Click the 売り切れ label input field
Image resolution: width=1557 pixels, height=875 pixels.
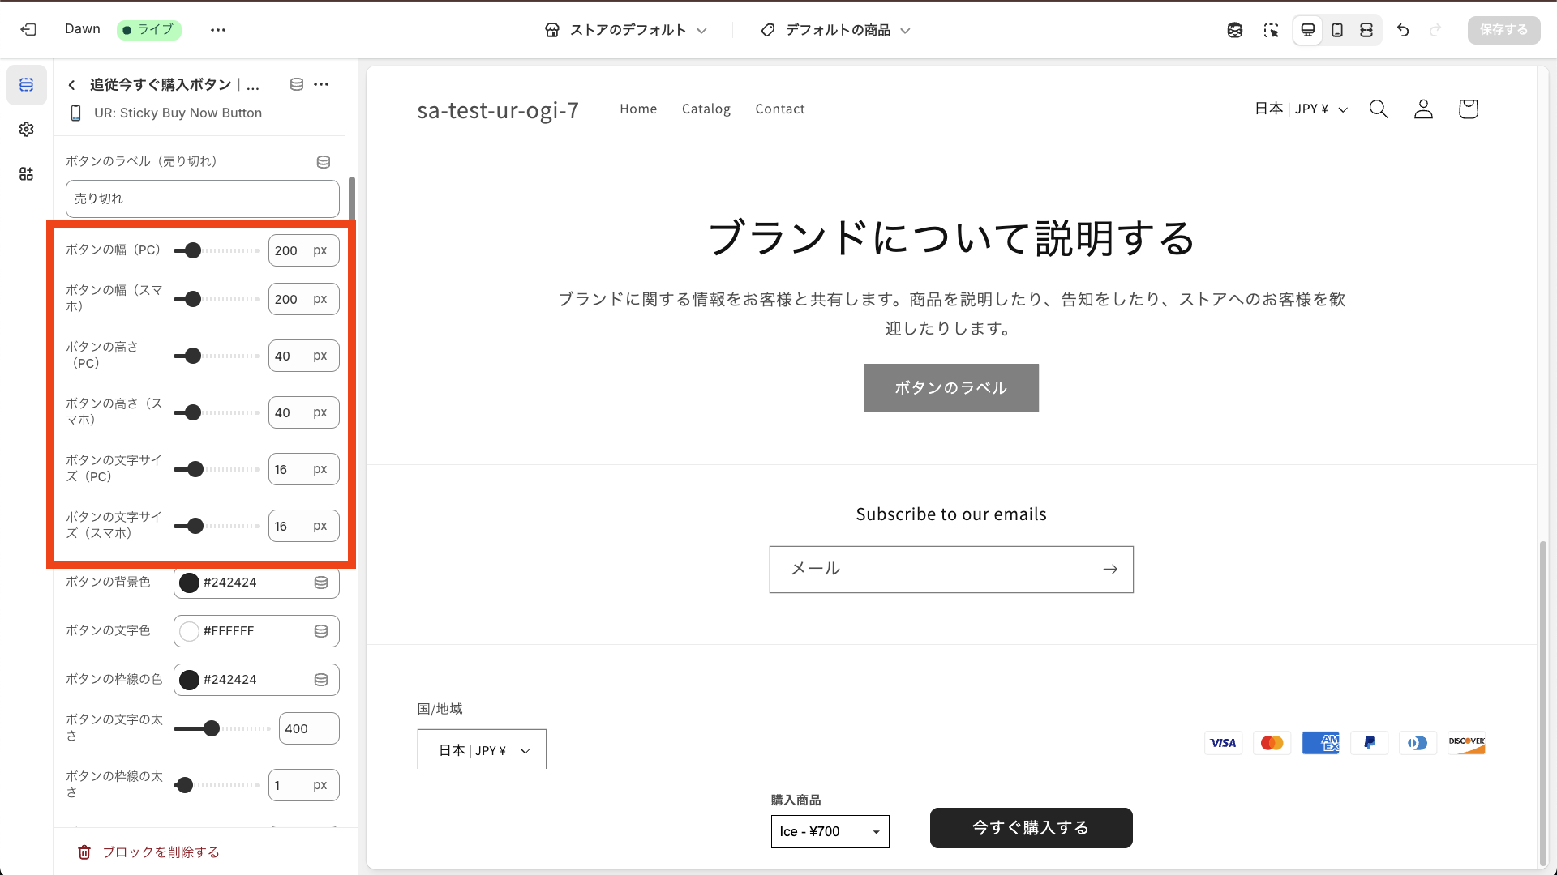pyautogui.click(x=202, y=198)
